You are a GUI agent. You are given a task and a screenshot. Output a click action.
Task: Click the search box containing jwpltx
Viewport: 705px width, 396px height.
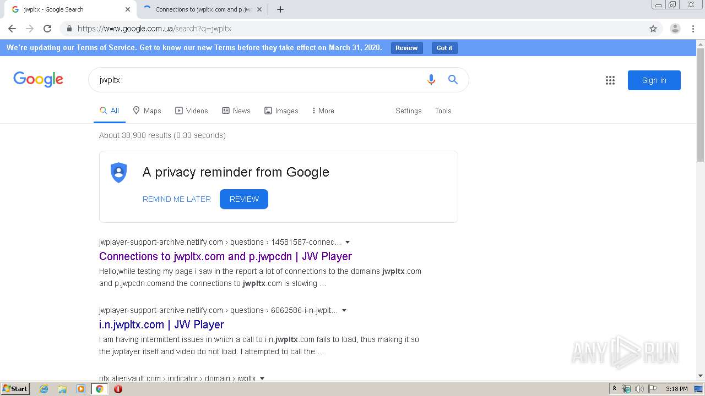pos(259,80)
